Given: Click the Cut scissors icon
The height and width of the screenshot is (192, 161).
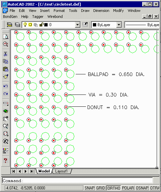Looking at the screenshot, I should (6, 54).
